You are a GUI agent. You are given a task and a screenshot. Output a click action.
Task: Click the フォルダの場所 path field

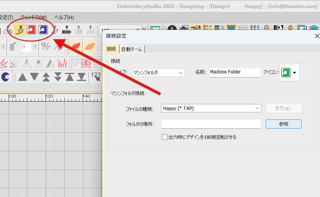click(x=211, y=124)
